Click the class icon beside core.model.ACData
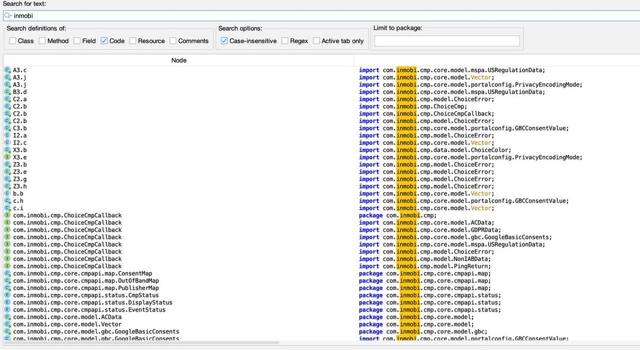This screenshot has height=350, width=640. tap(7, 317)
